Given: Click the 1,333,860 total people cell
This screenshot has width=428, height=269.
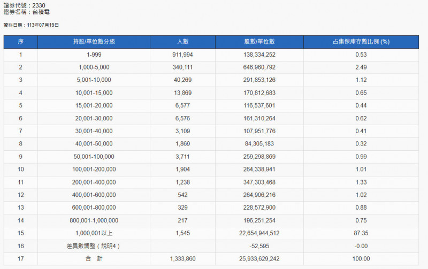Looking at the screenshot, I should pyautogui.click(x=182, y=259).
